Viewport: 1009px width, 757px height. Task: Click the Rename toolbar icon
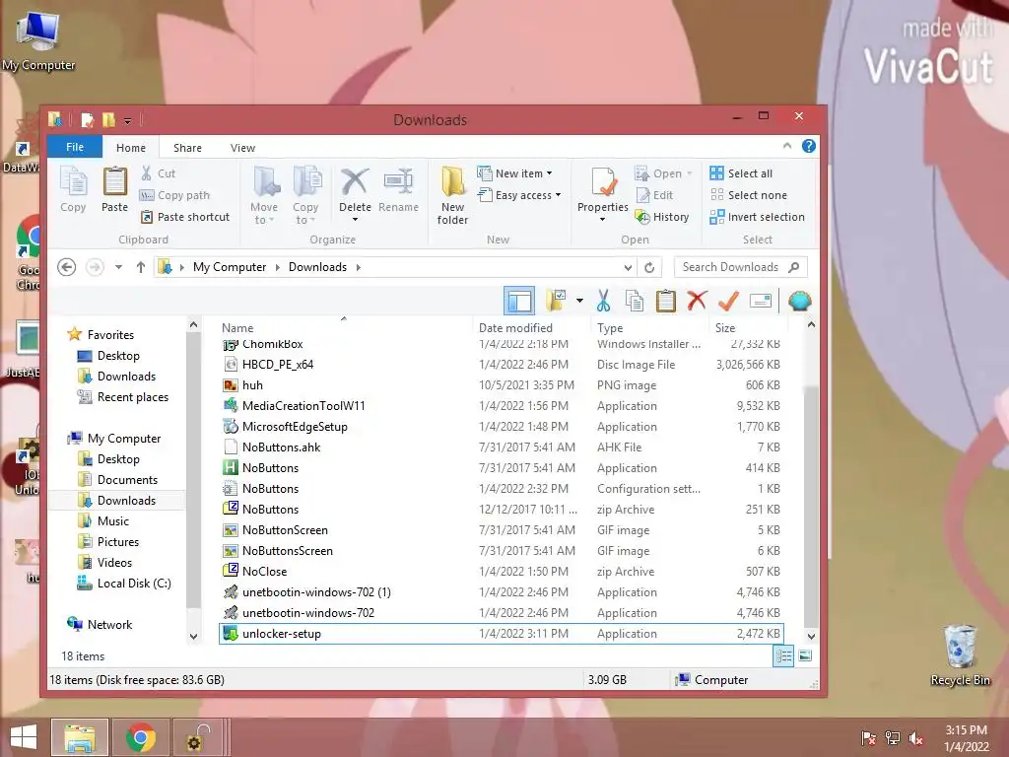(x=760, y=301)
